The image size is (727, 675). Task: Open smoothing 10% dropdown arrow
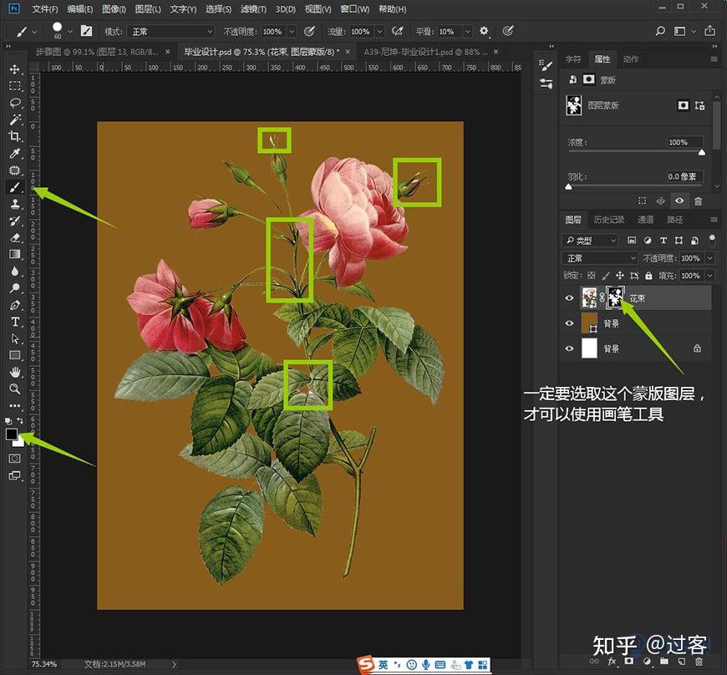(x=467, y=32)
